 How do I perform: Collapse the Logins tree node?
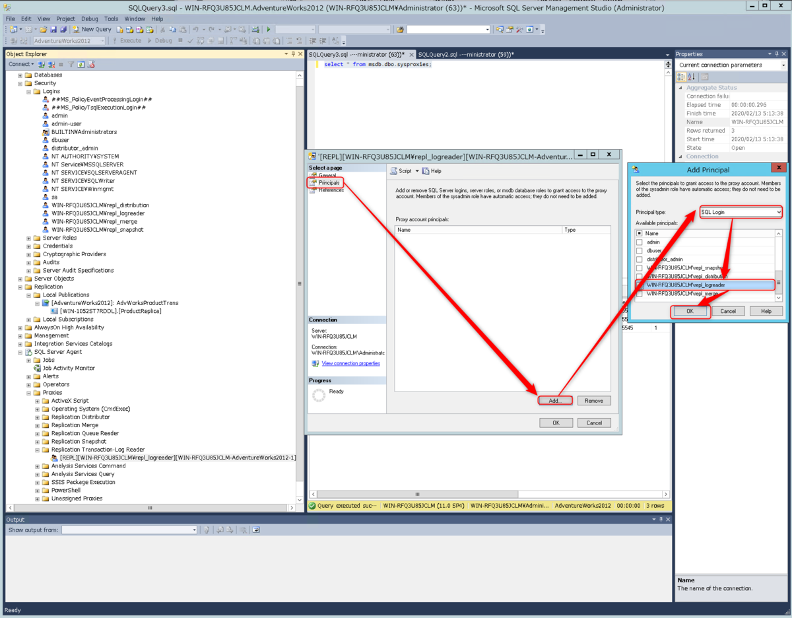28,92
